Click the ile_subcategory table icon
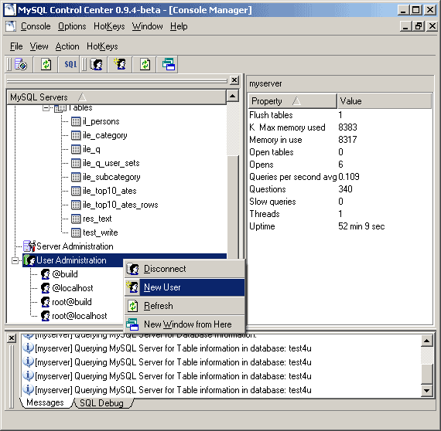 point(76,177)
